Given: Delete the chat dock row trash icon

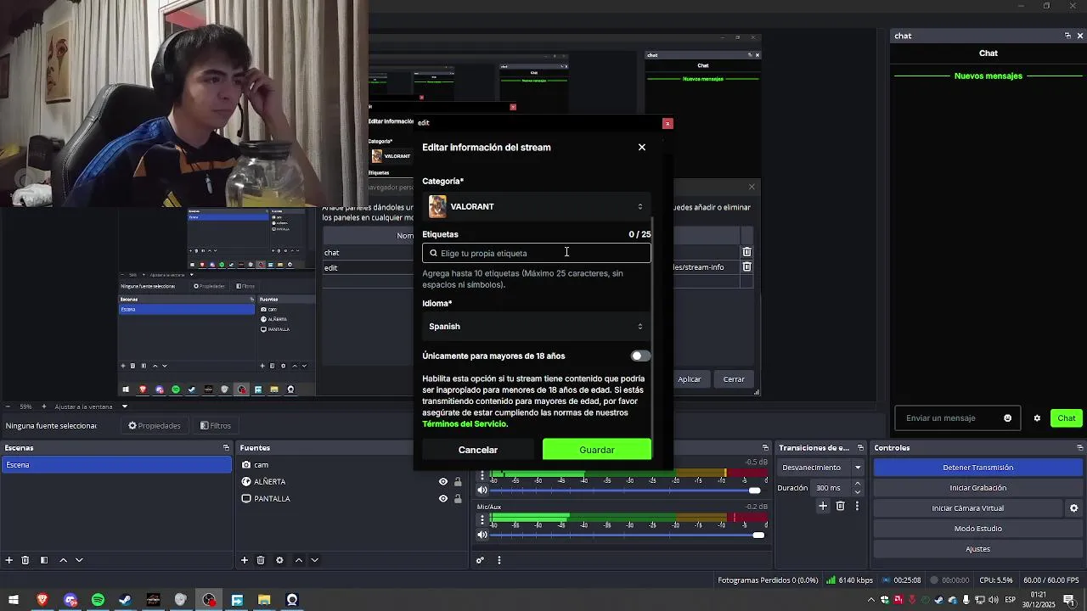Looking at the screenshot, I should (746, 252).
